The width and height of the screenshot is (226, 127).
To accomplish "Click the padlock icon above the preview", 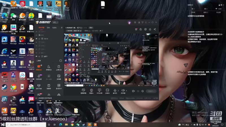I will coord(141,29).
